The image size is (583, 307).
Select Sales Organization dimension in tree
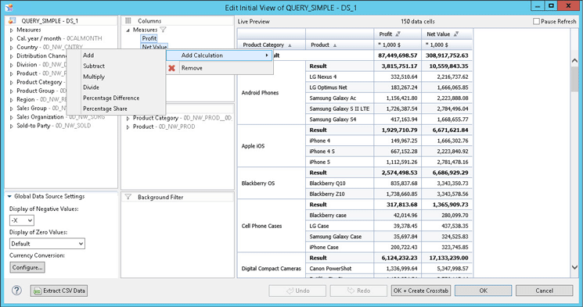click(40, 117)
